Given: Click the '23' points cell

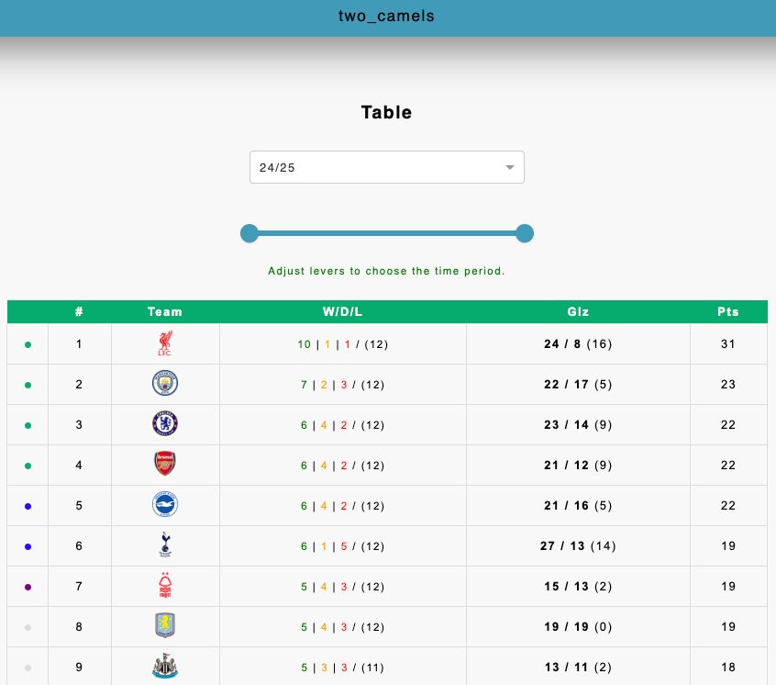Looking at the screenshot, I should pos(728,385).
